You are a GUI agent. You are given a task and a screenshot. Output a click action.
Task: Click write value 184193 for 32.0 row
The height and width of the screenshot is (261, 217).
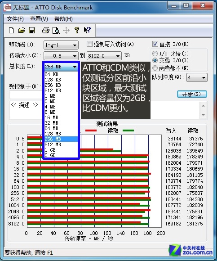coord(173,175)
